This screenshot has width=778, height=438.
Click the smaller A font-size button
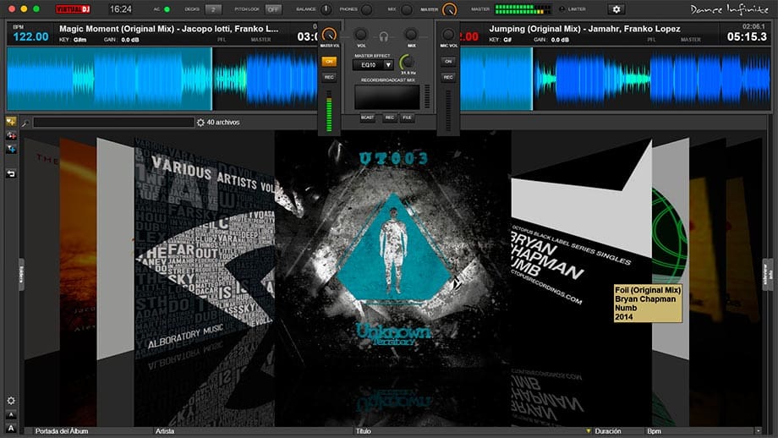point(11,414)
